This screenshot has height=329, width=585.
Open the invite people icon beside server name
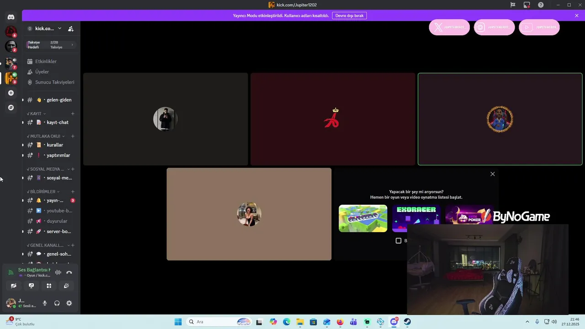coord(71,28)
